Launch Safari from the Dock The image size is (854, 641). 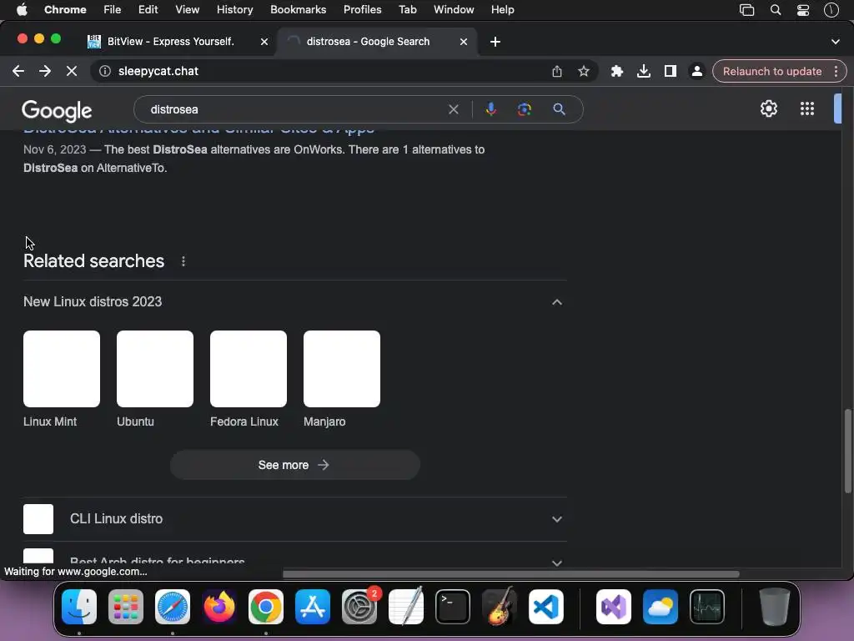[173, 607]
